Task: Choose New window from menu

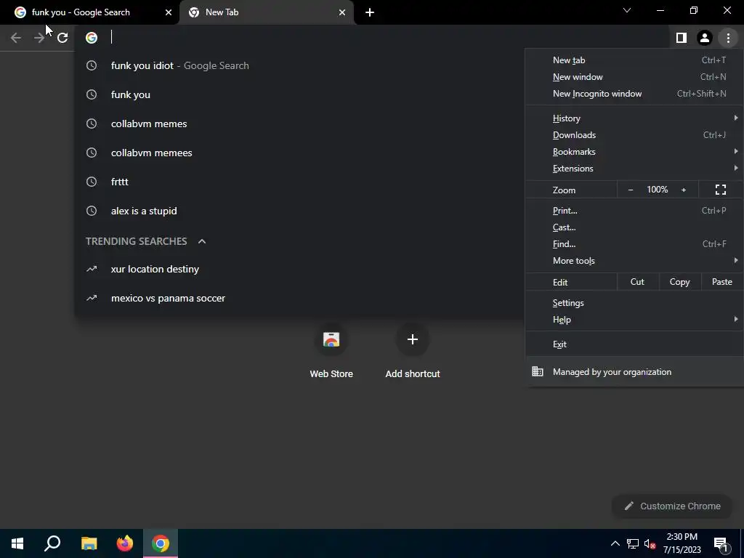Action: 634,77
